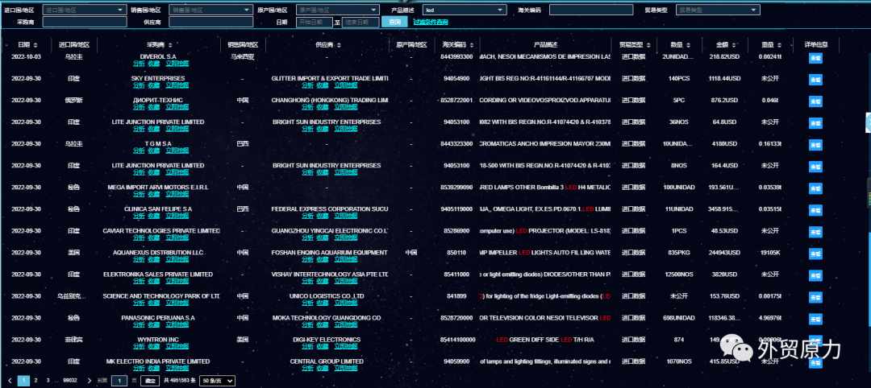871x388 pixels.
Task: Select buyer name WYNTRON INC
Action: [158, 340]
